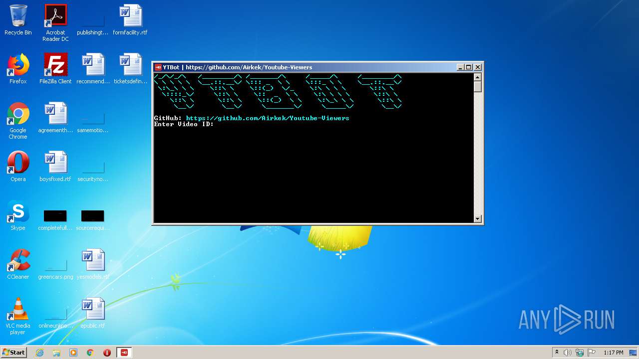
Task: Launch Acrobat Reader DC shortcut
Action: (x=55, y=23)
